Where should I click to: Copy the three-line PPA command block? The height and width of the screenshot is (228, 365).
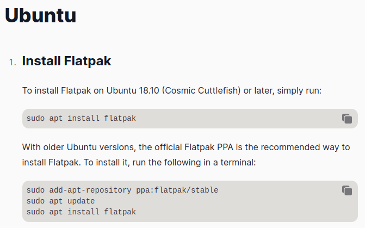click(347, 190)
